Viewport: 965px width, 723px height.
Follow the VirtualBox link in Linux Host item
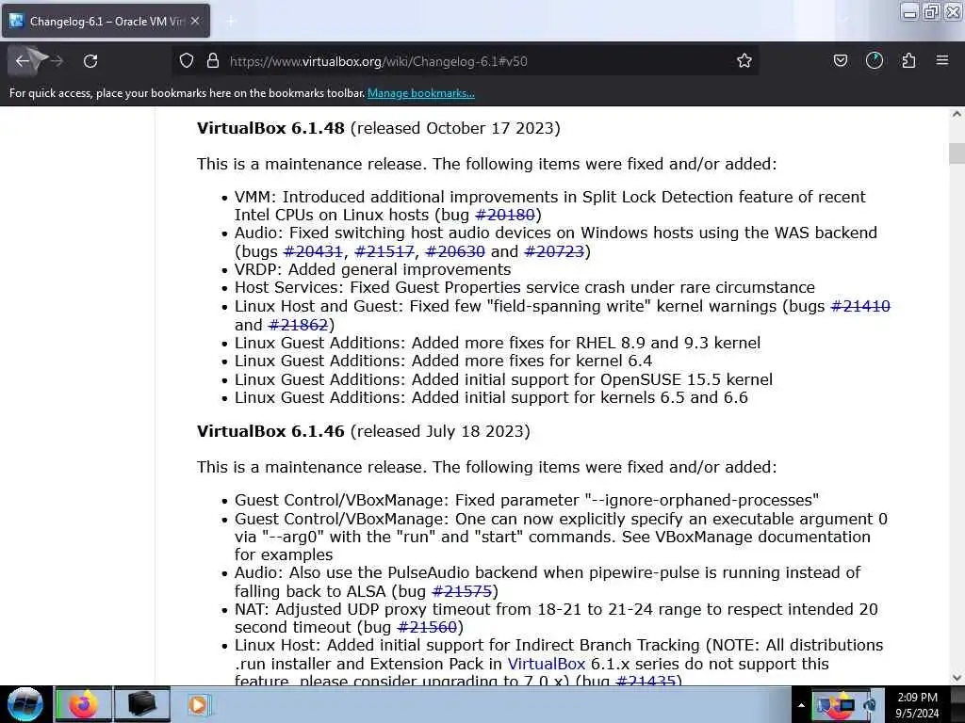coord(547,664)
